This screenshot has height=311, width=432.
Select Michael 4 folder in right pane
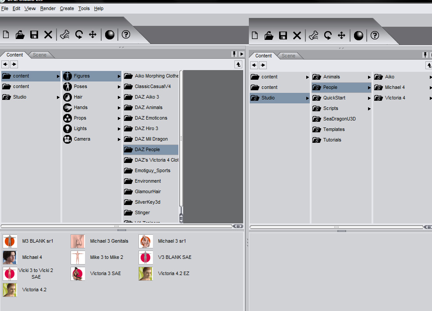pos(403,87)
